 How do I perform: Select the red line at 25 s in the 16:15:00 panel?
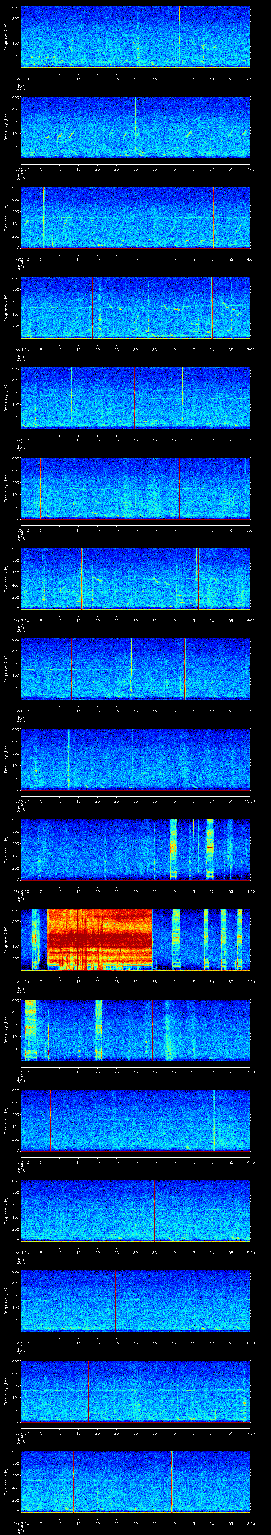point(116,1301)
